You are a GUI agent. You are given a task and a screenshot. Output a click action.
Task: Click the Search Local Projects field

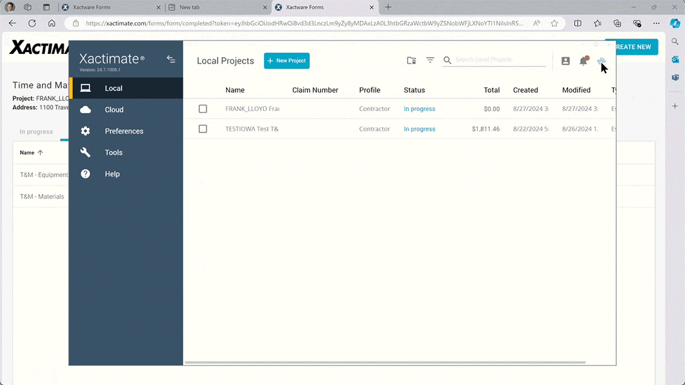494,60
